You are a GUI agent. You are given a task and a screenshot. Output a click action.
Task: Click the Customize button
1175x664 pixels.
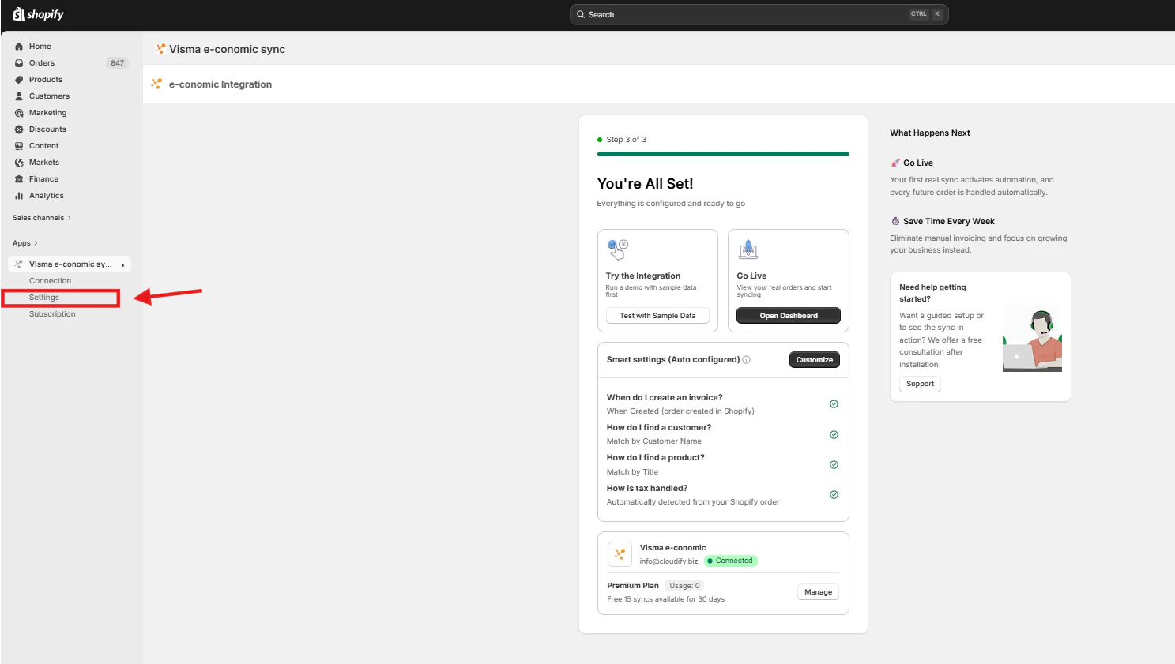tap(815, 360)
